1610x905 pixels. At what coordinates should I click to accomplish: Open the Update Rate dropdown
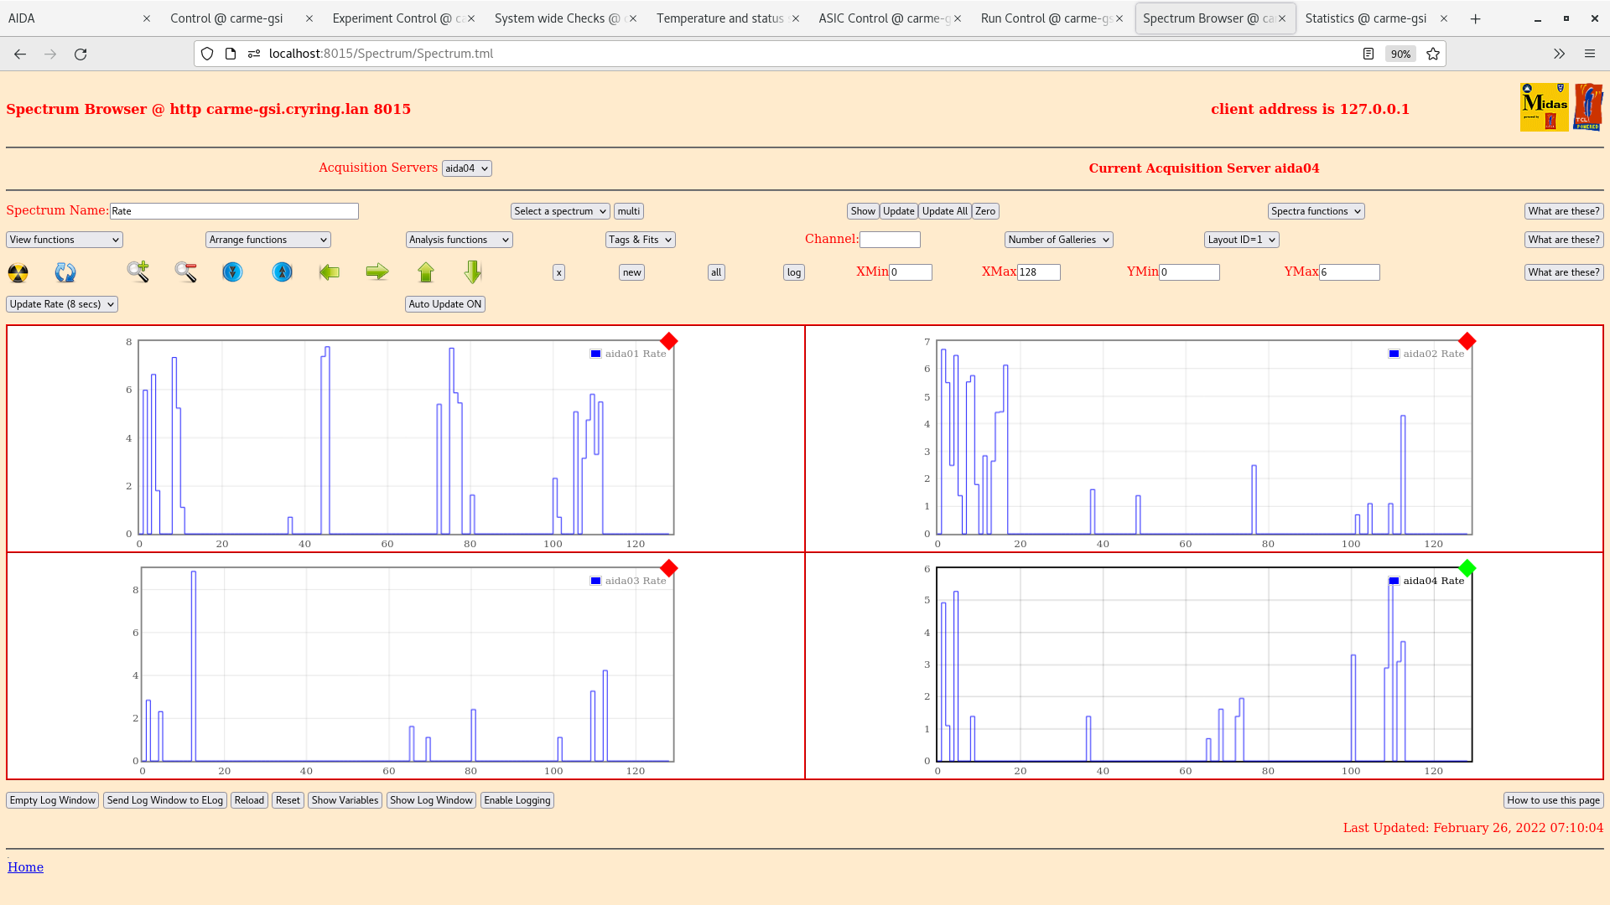(62, 304)
